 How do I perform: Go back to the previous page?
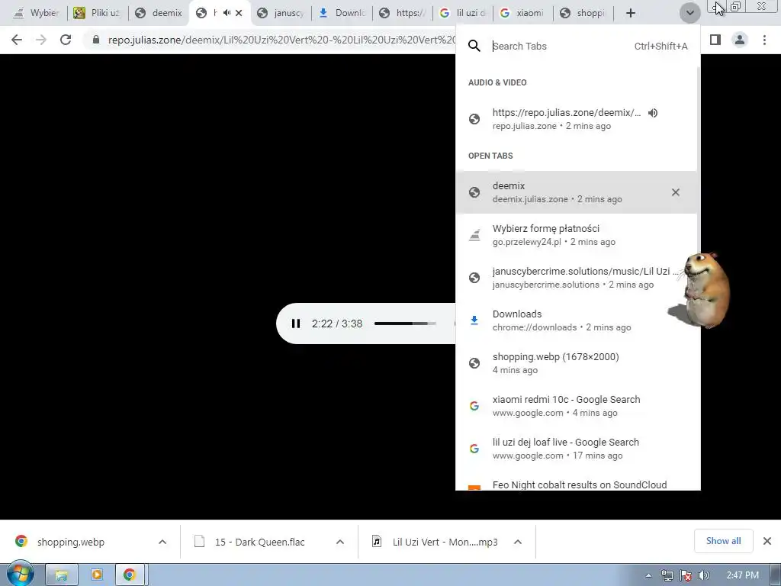(x=17, y=40)
